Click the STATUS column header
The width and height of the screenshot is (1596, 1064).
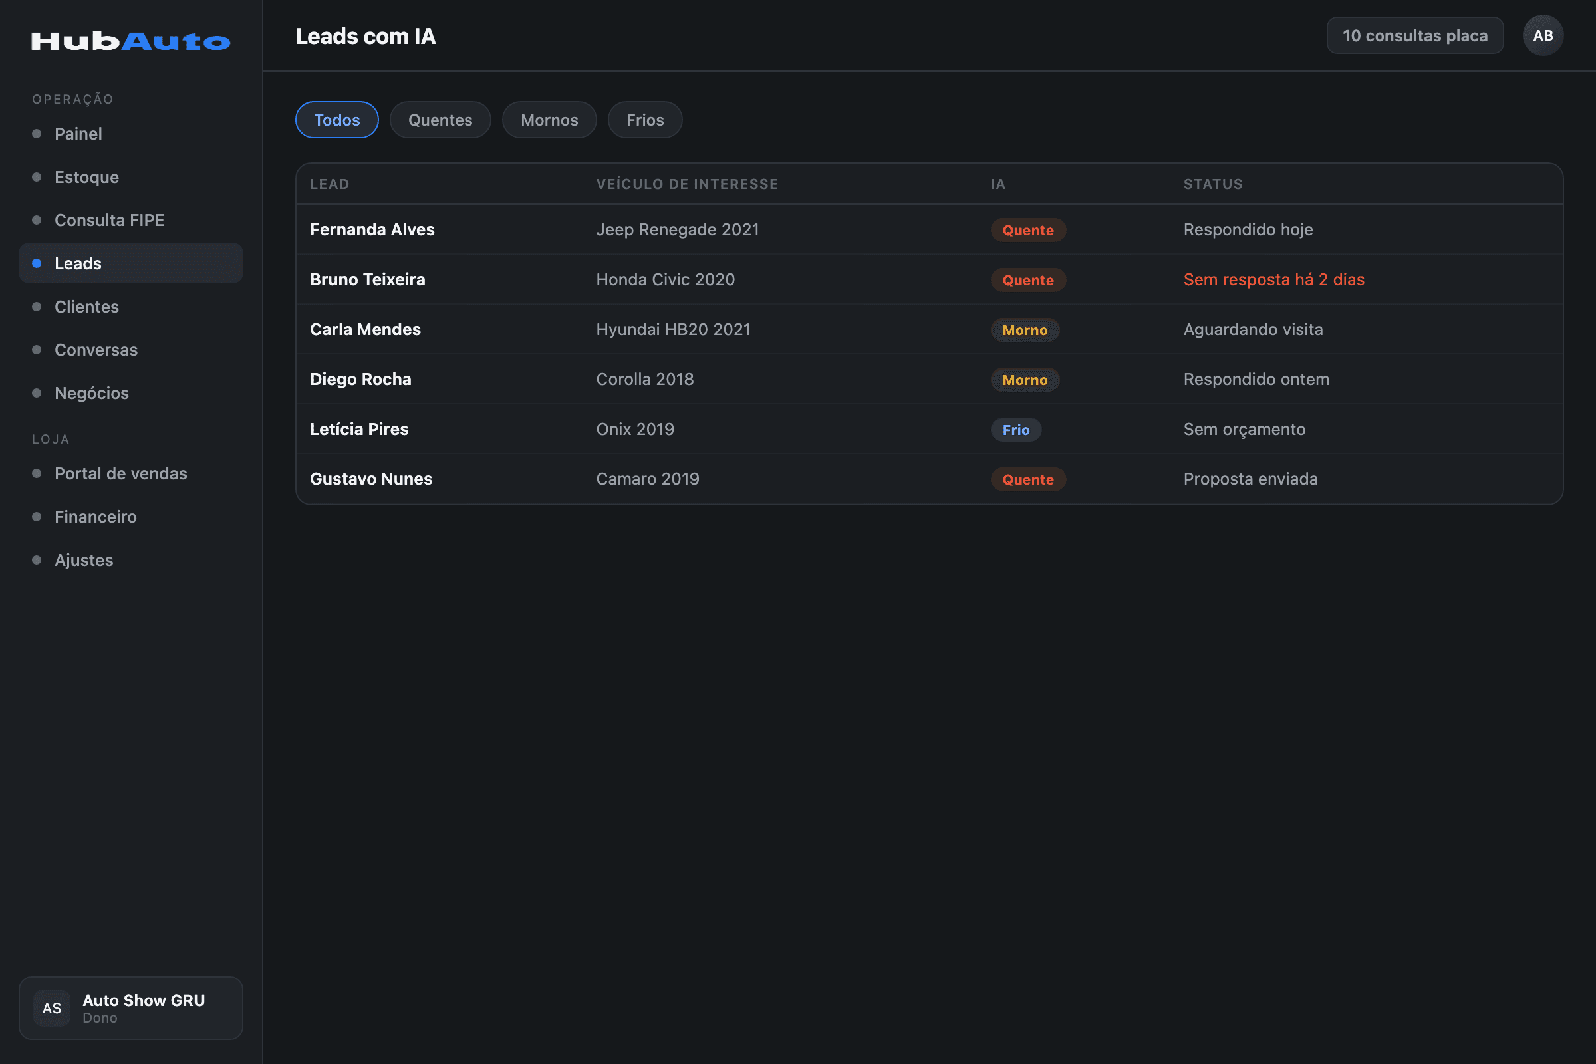pyautogui.click(x=1213, y=184)
